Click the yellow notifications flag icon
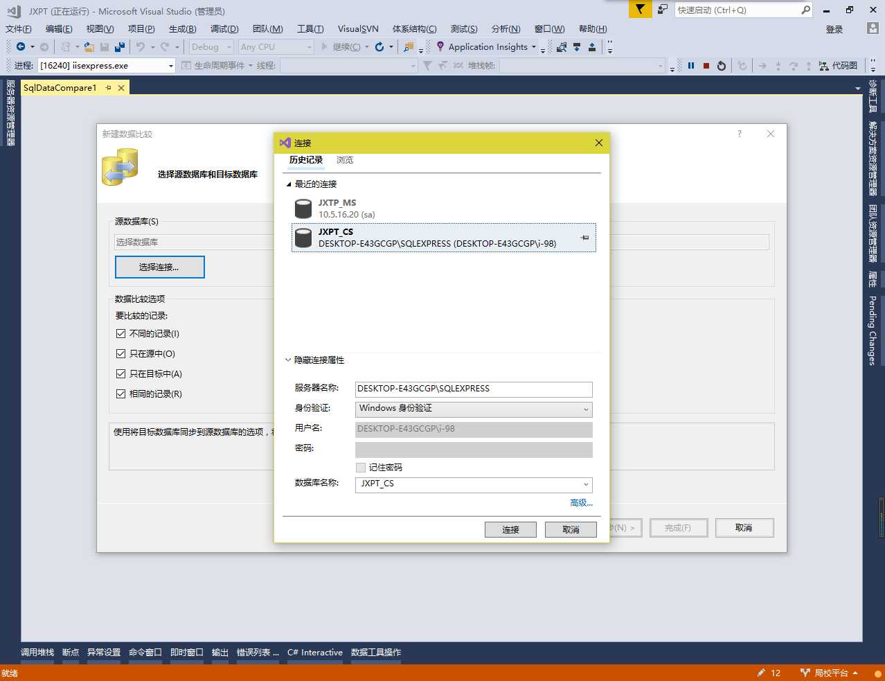This screenshot has width=885, height=681. click(641, 9)
